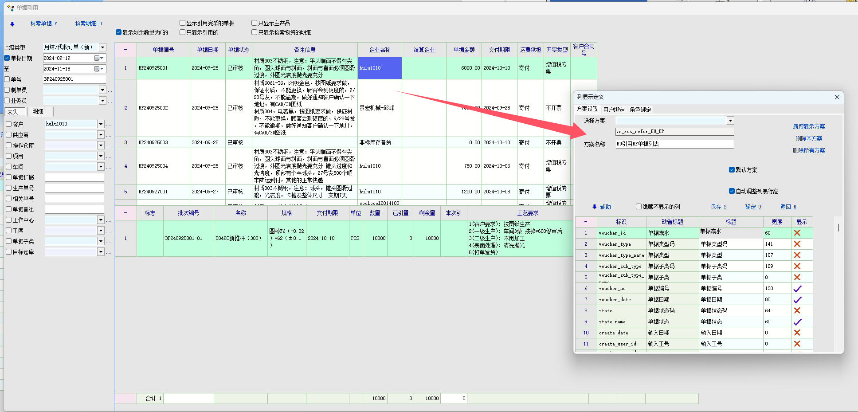Expand the 客户 dropdown showing hulu1010
Screen dimensions: 858x412
pos(101,124)
